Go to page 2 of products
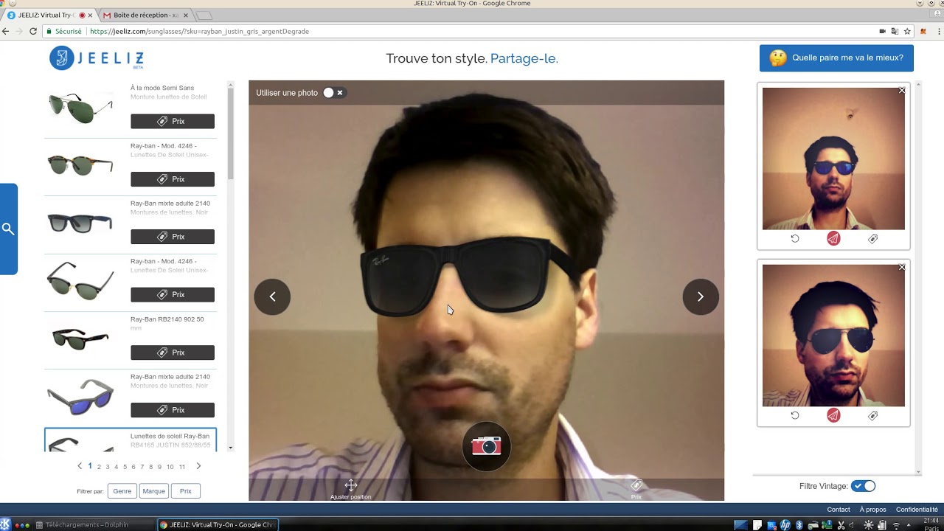The image size is (944, 531). [x=99, y=467]
